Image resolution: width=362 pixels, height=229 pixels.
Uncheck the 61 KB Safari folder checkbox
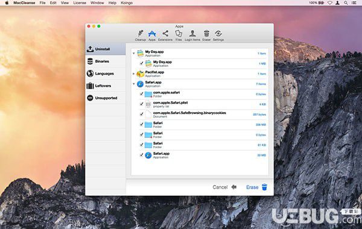point(141,145)
